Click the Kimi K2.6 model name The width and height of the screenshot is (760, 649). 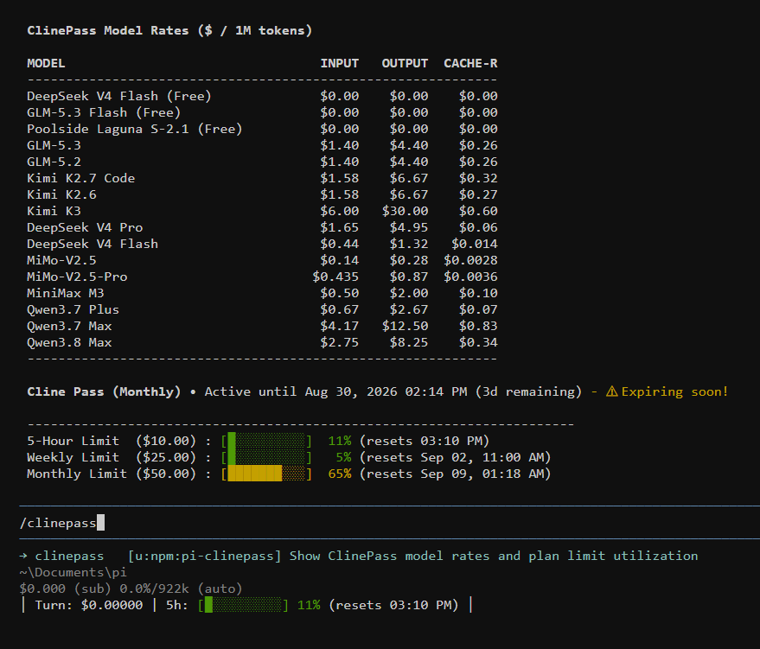tap(61, 194)
